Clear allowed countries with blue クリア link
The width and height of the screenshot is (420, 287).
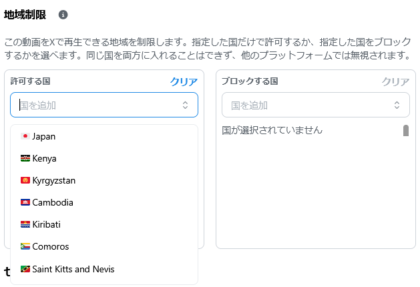click(184, 81)
